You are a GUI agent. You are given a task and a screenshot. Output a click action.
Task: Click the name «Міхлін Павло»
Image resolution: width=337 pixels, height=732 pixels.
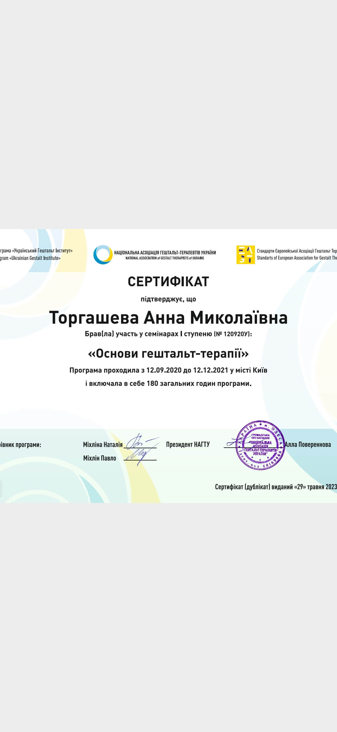(x=100, y=458)
